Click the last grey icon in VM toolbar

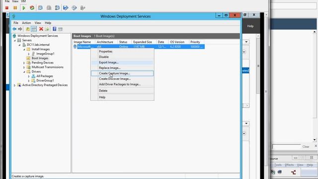[x=82, y=8]
